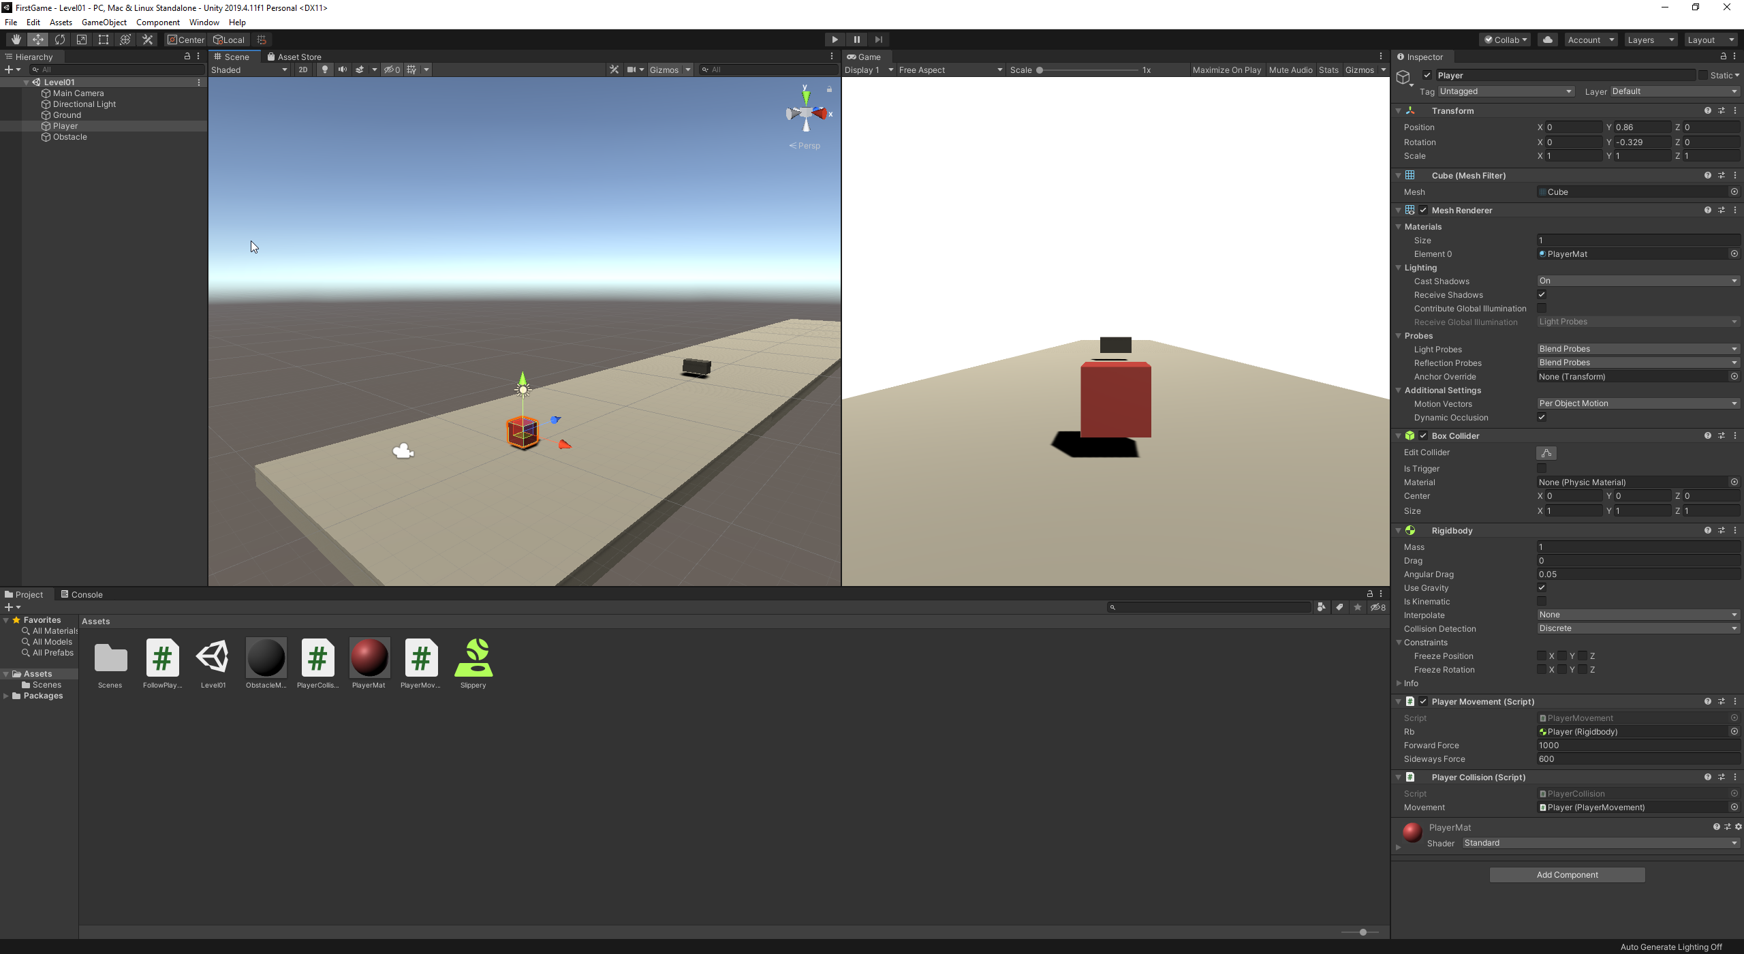
Task: Select the Hand tool in toolbar
Action: [16, 40]
